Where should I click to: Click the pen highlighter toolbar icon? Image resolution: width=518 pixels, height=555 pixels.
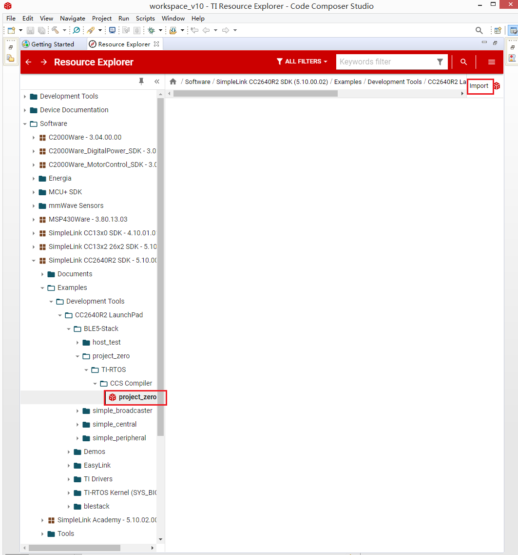pos(91,30)
